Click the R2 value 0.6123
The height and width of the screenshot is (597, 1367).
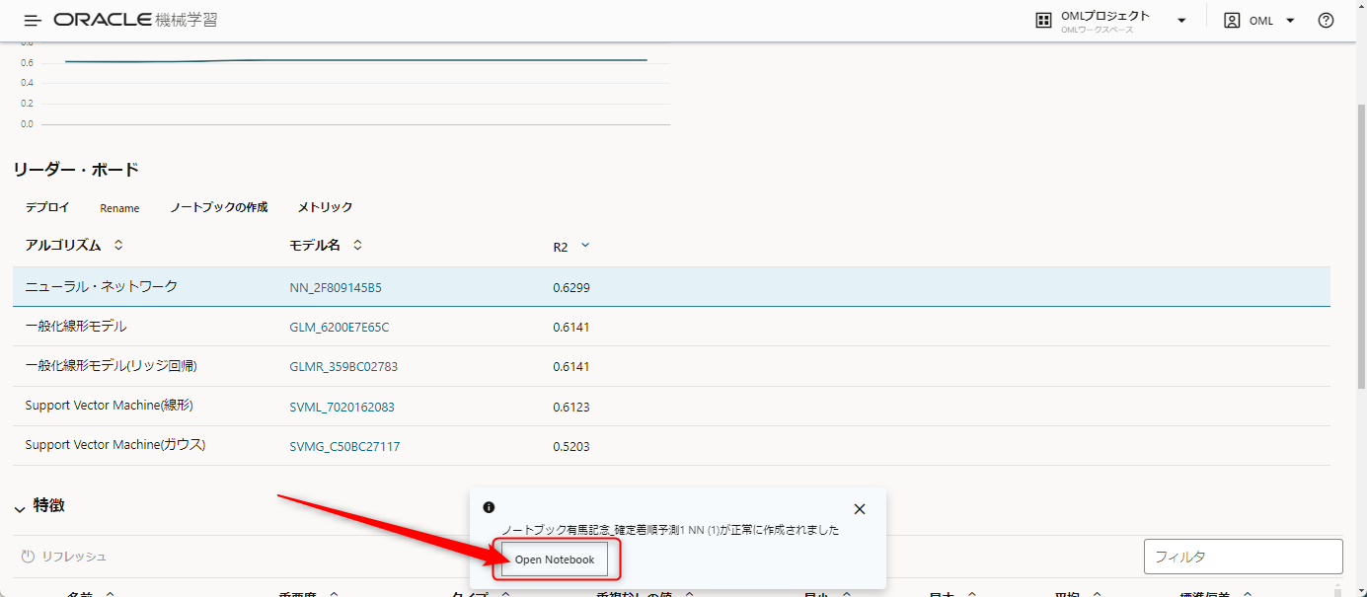point(571,407)
